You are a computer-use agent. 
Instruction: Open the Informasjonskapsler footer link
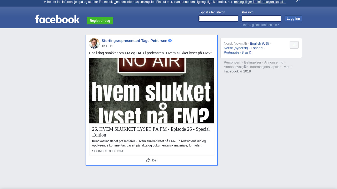pyautogui.click(x=265, y=67)
